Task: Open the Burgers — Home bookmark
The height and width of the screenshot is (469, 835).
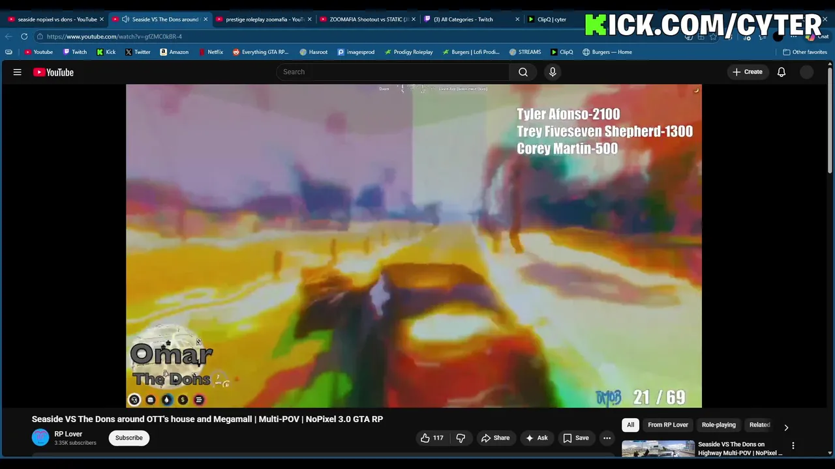Action: point(607,52)
